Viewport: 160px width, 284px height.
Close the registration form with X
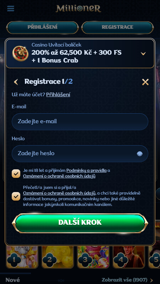point(145,82)
